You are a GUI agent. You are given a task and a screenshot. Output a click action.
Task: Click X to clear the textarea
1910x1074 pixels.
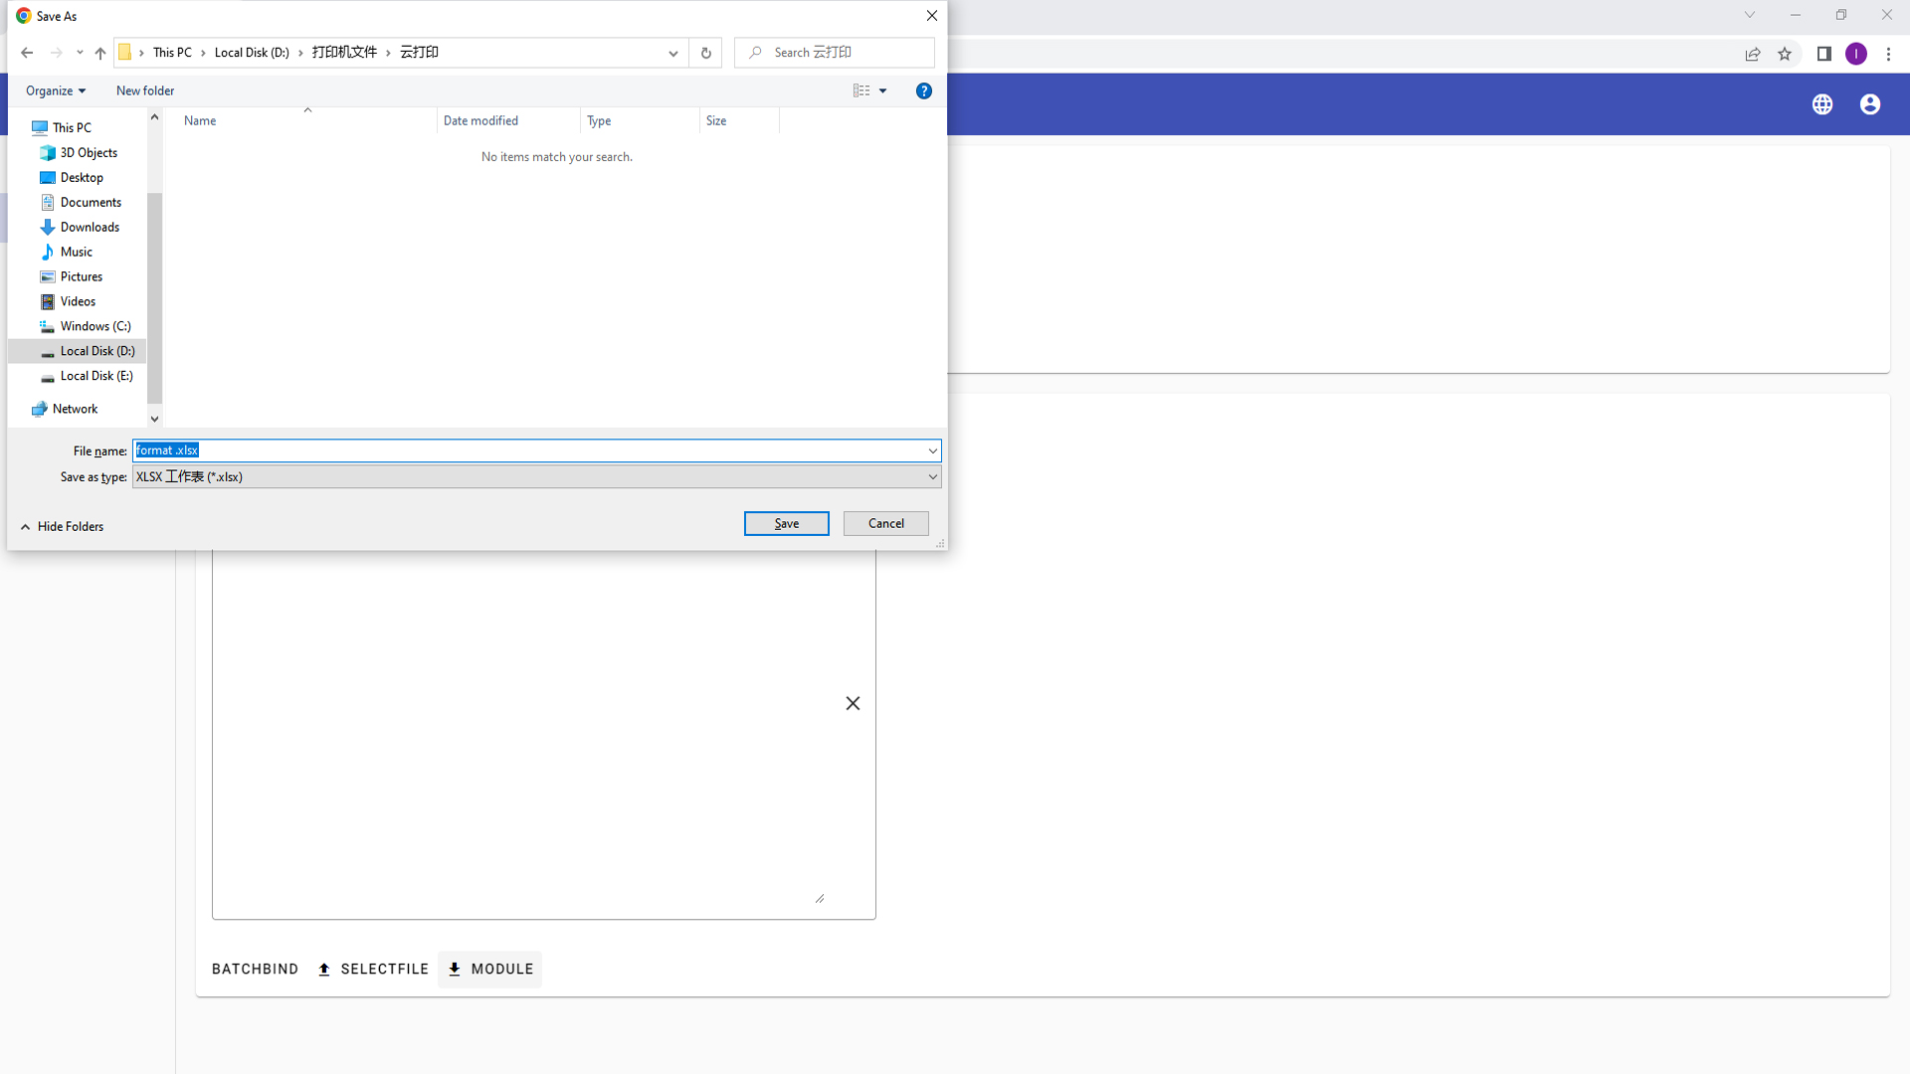853,703
